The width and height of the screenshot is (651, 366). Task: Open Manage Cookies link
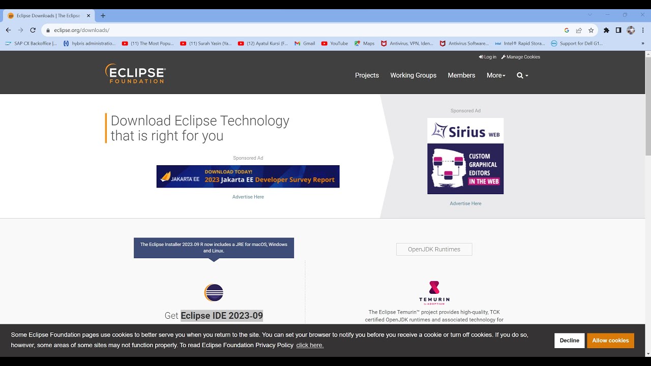click(521, 57)
